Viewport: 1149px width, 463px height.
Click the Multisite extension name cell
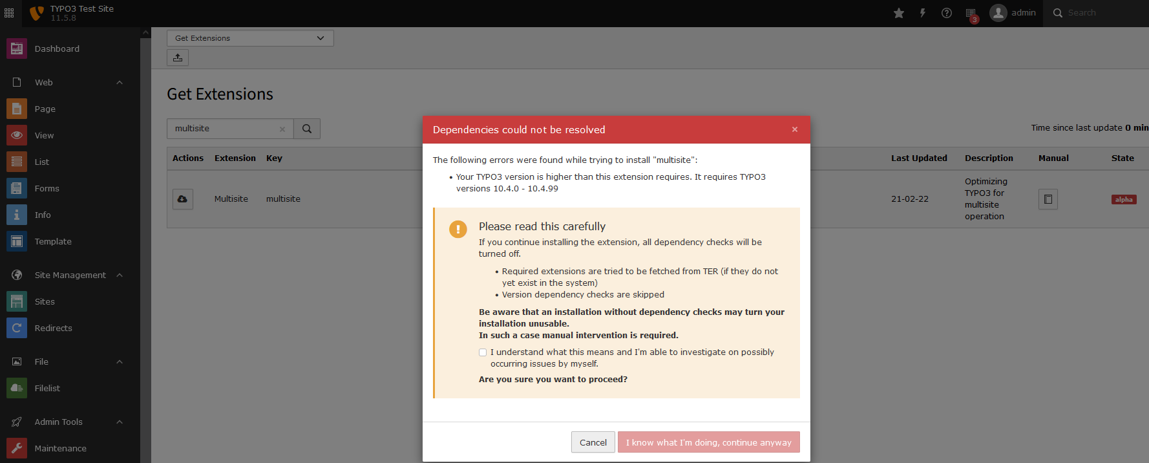pos(231,199)
